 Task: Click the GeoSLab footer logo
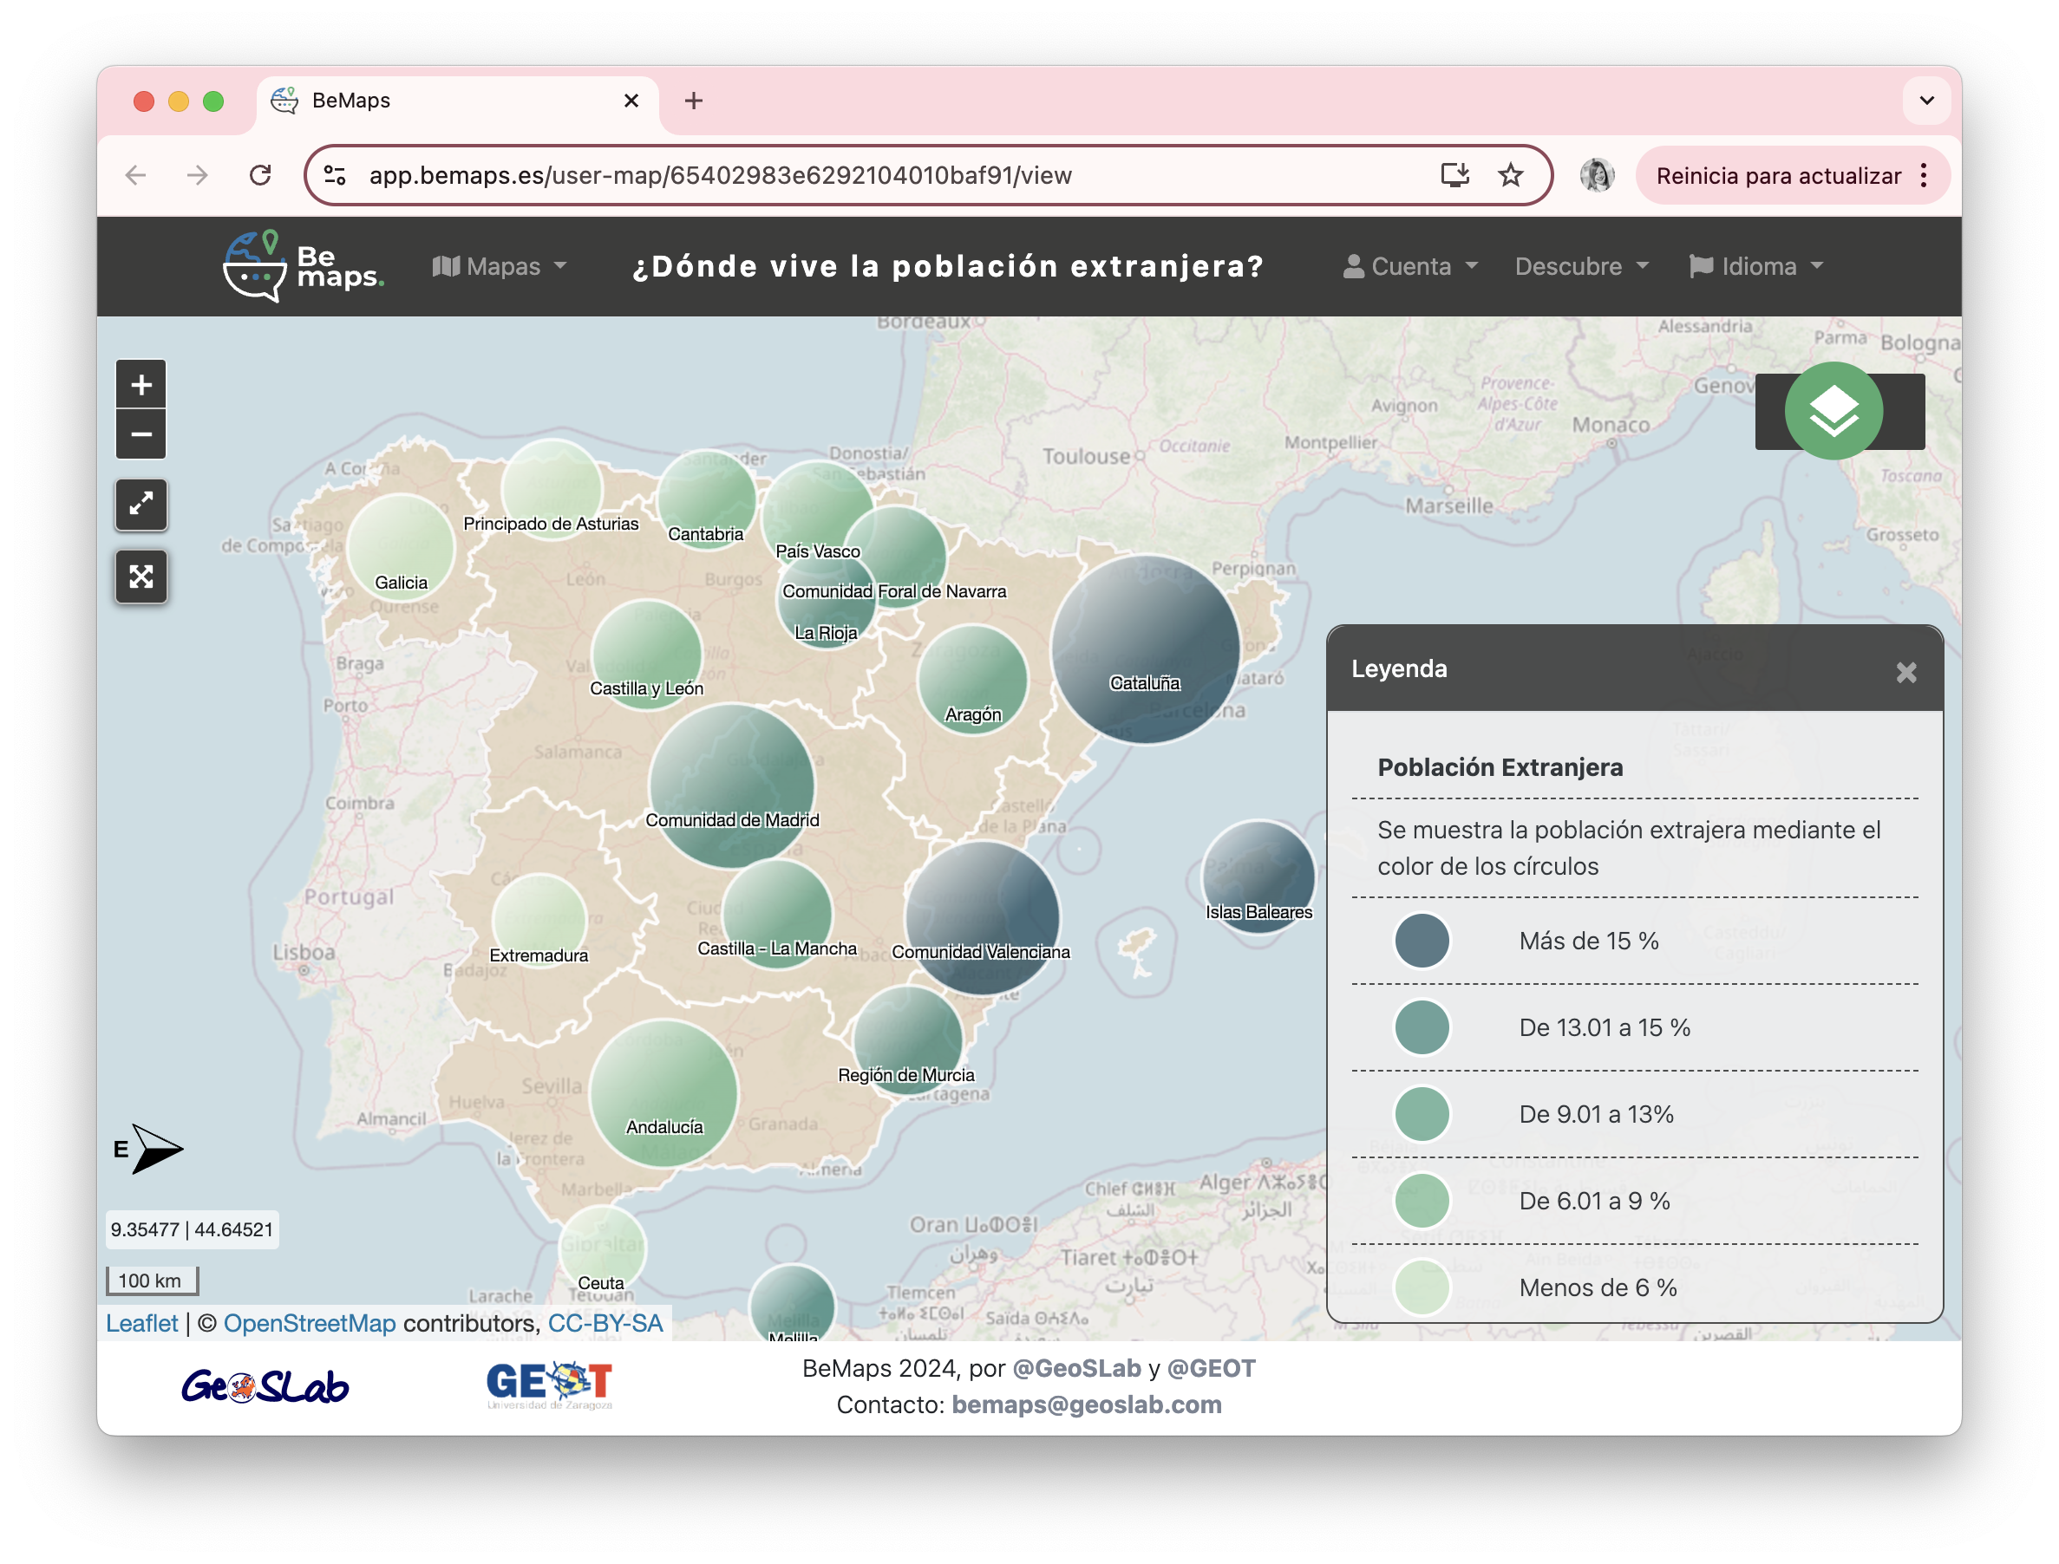coord(265,1386)
